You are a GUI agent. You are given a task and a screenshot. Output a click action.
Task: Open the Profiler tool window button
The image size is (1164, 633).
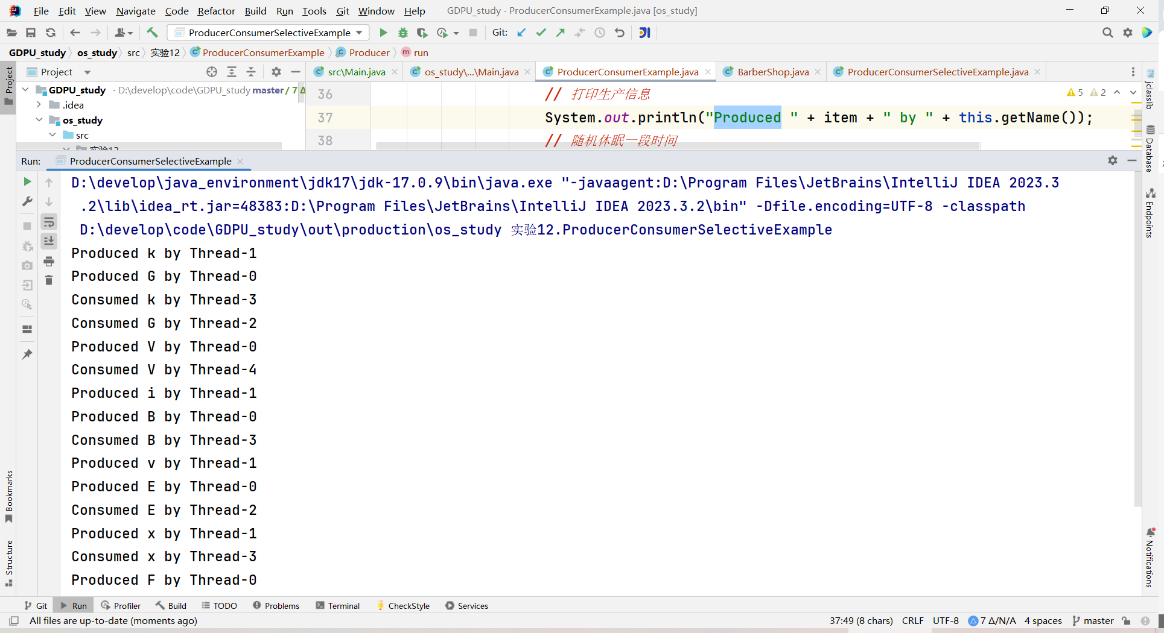(121, 605)
